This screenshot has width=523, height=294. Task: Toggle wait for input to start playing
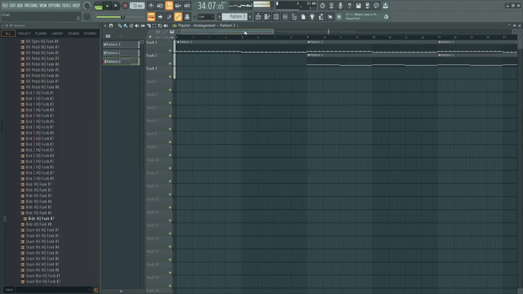[x=160, y=6]
